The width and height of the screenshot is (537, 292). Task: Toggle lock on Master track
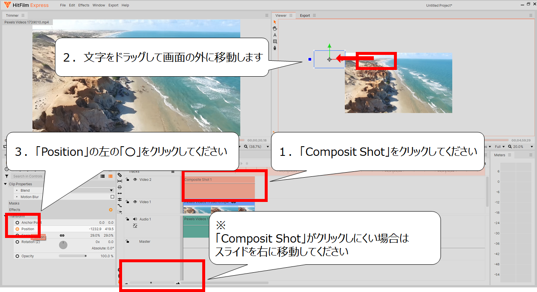127,241
